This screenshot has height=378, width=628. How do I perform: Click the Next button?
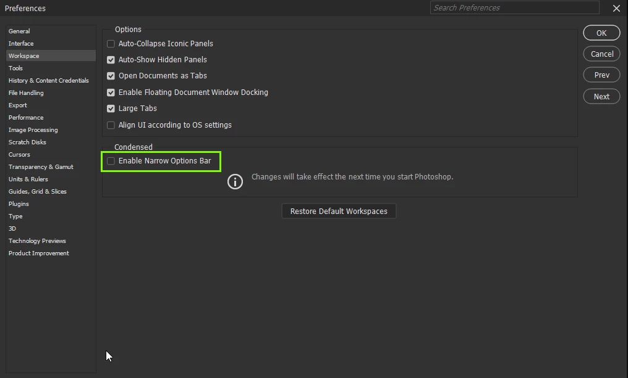tap(601, 97)
